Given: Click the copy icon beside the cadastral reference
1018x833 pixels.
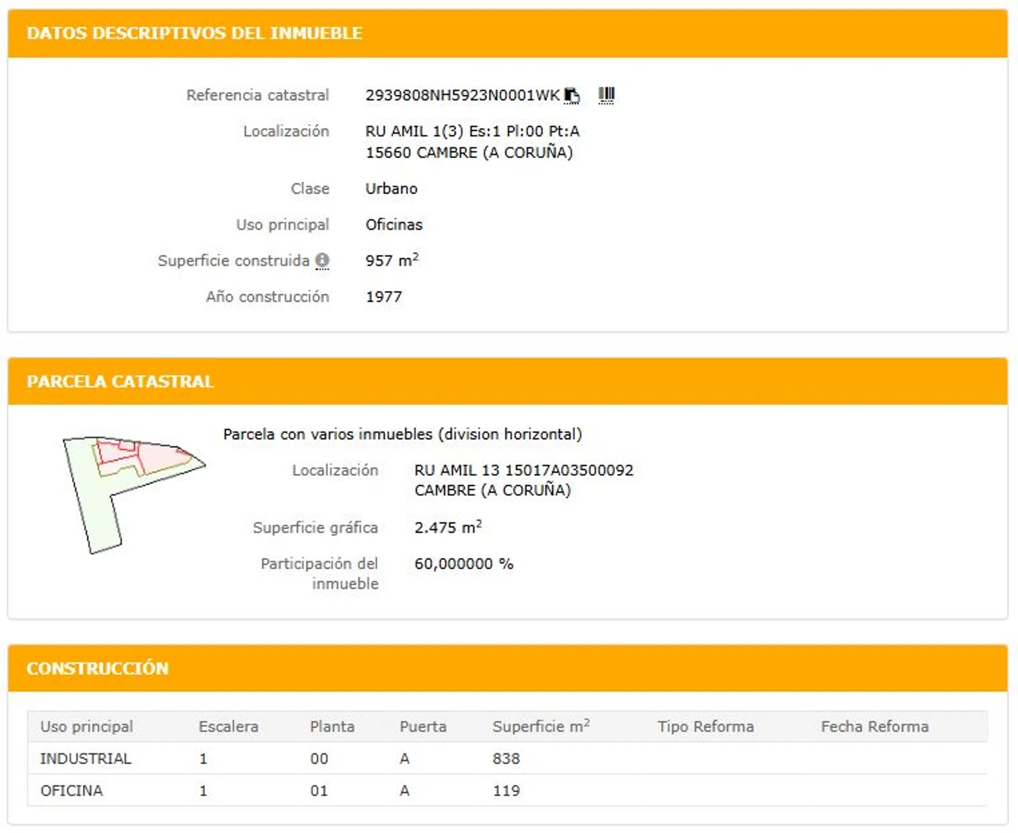Looking at the screenshot, I should (x=571, y=96).
